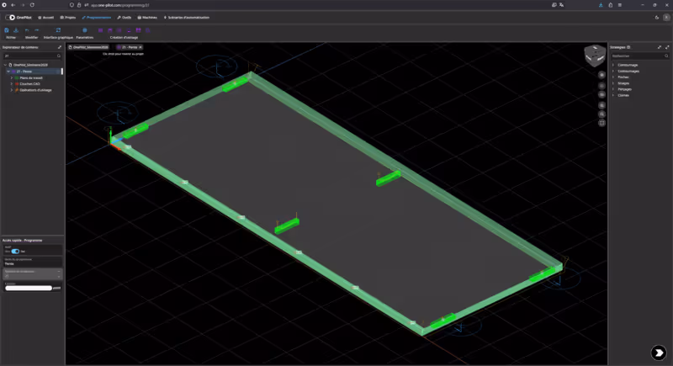Click the download icon under Fichier

[x=16, y=30]
